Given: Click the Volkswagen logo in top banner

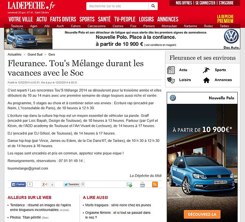Looking at the screenshot, I should tap(231, 36).
